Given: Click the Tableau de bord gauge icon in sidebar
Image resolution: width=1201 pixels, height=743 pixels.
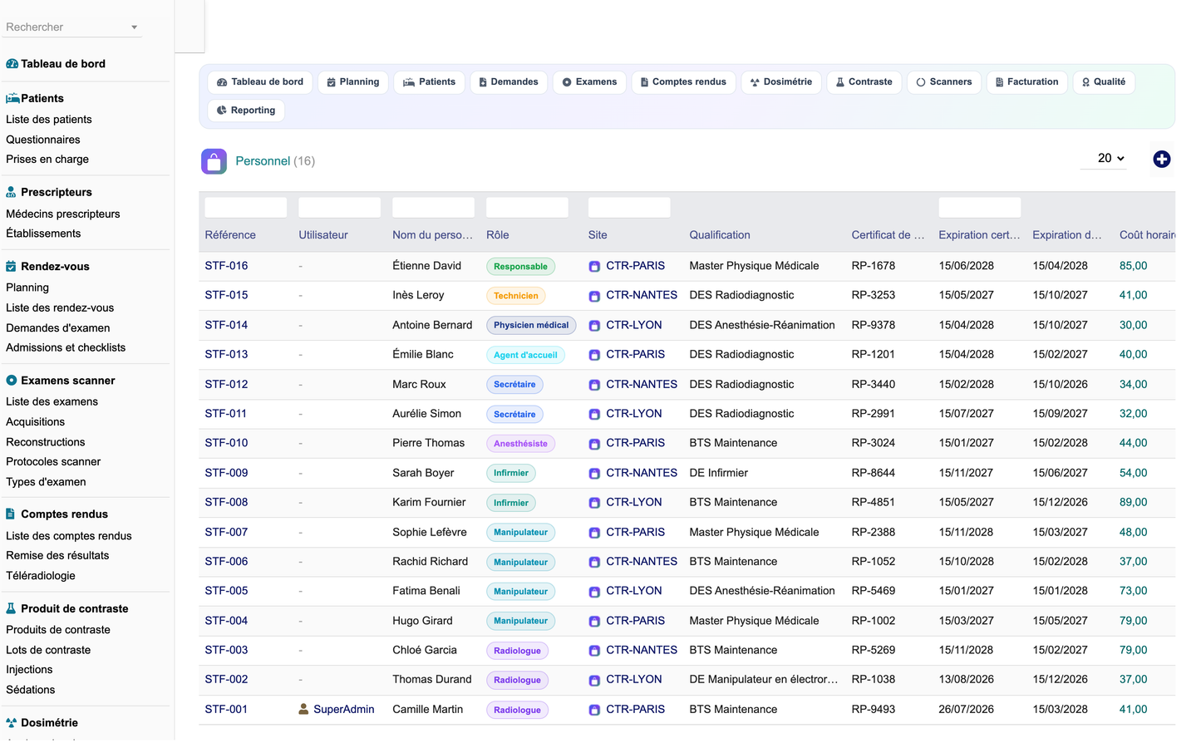Looking at the screenshot, I should 12,64.
